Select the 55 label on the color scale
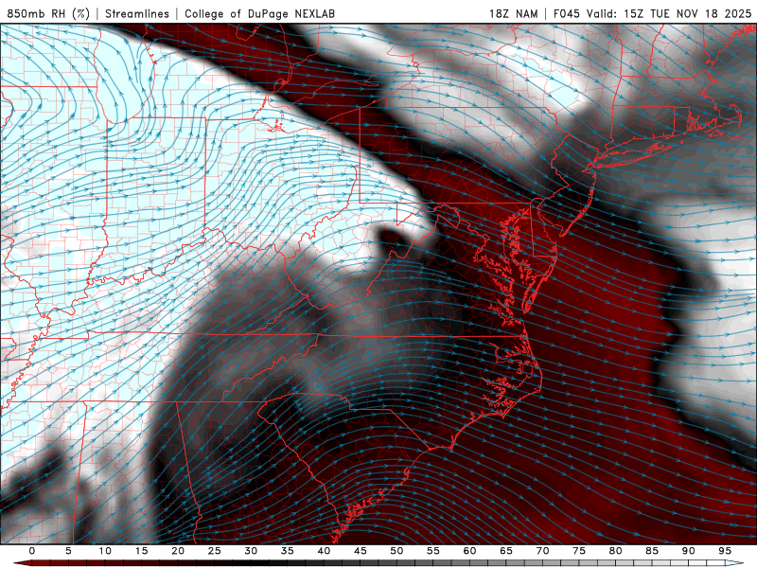This screenshot has height=568, width=757. (433, 551)
